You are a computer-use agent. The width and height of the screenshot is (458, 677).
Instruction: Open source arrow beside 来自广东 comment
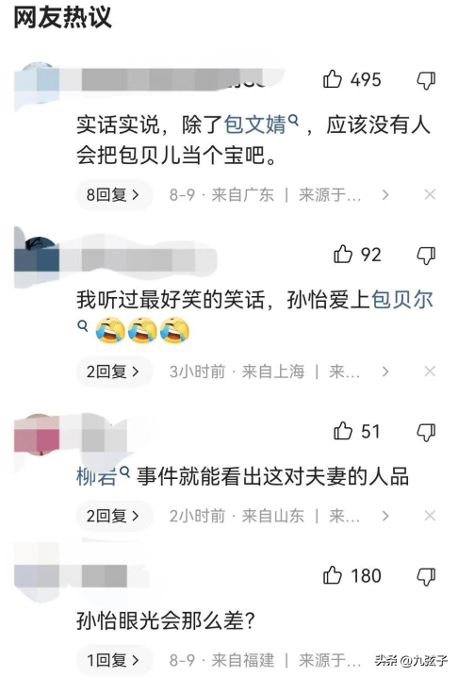pos(385,195)
